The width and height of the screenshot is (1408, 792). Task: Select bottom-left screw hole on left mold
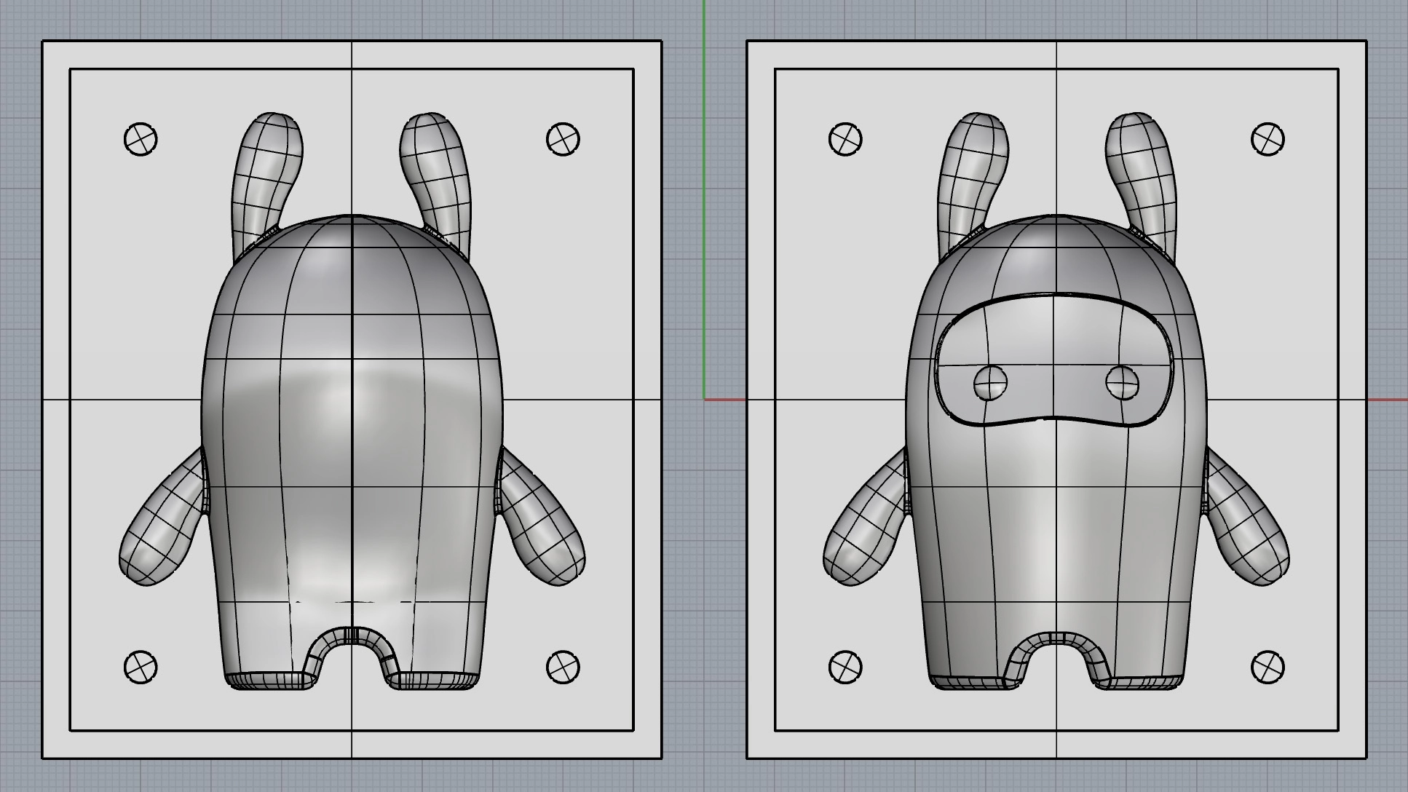(x=141, y=667)
